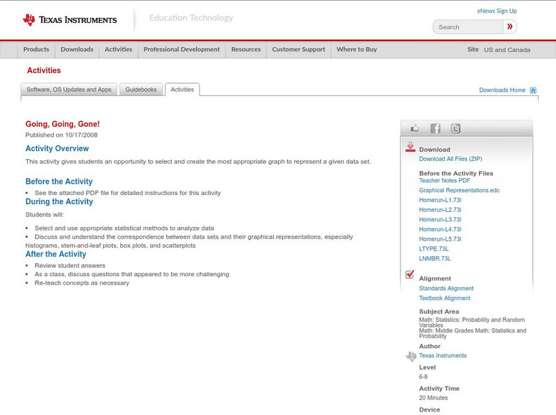This screenshot has width=556, height=415.
Task: Click inside the Search field
Action: point(468,27)
